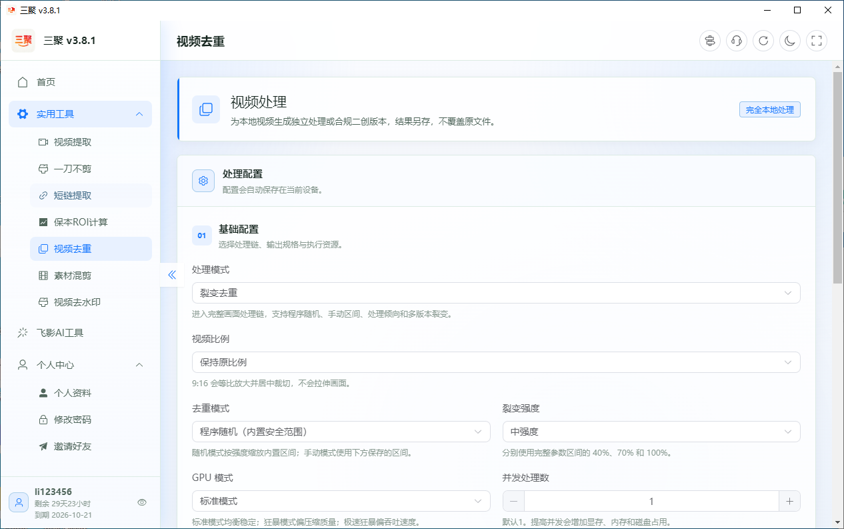844x529 pixels.
Task: Click the user icon beside 个人资料
Action: (x=43, y=393)
